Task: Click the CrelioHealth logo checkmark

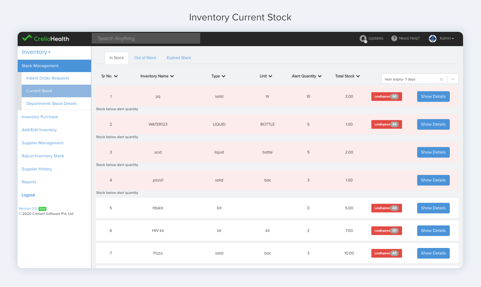Action: (26, 38)
